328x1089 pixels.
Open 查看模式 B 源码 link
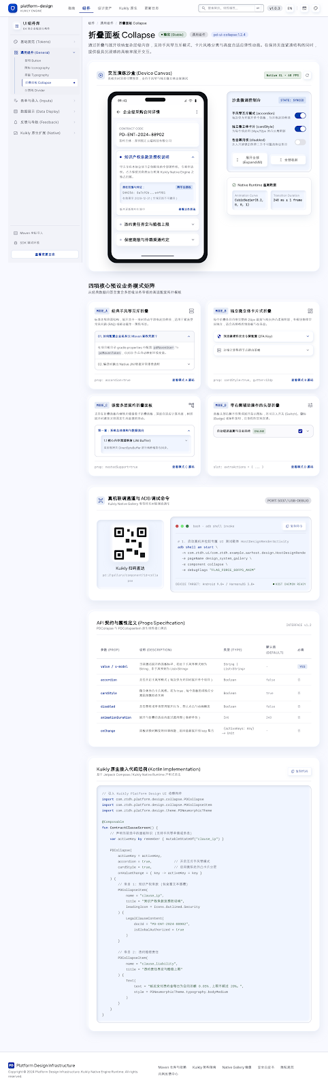(x=302, y=380)
